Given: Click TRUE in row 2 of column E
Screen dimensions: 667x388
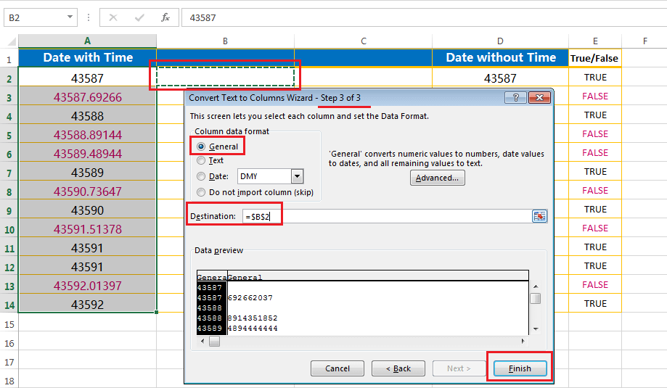Looking at the screenshot, I should click(595, 78).
